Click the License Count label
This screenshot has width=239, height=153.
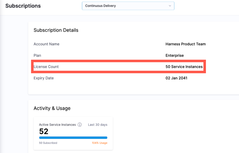(46, 67)
